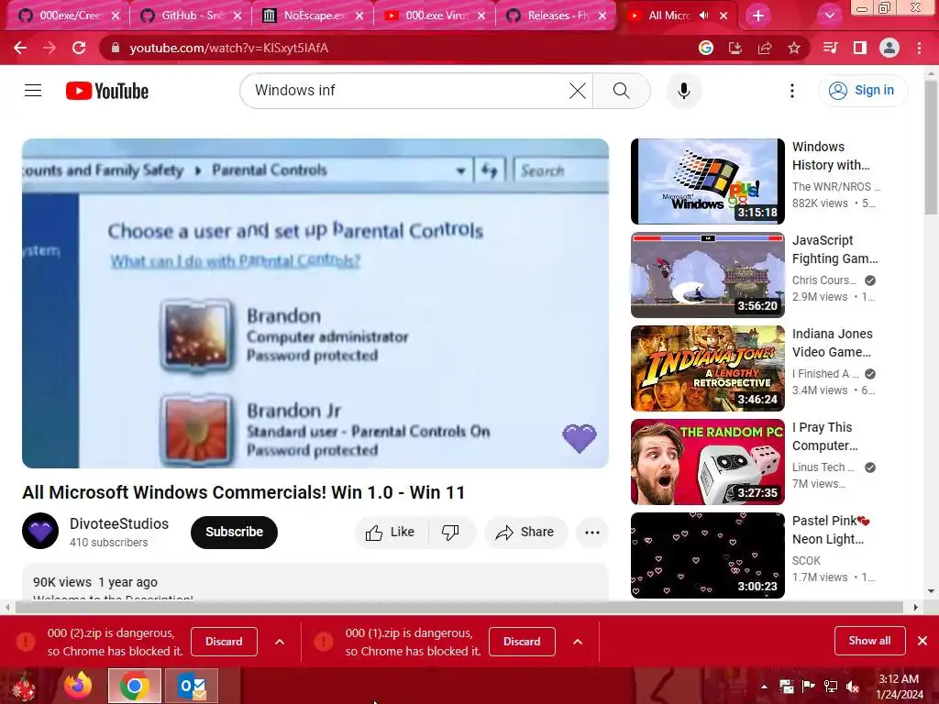Image resolution: width=939 pixels, height=704 pixels.
Task: Click the Action Center flag tray icon
Action: click(x=809, y=687)
